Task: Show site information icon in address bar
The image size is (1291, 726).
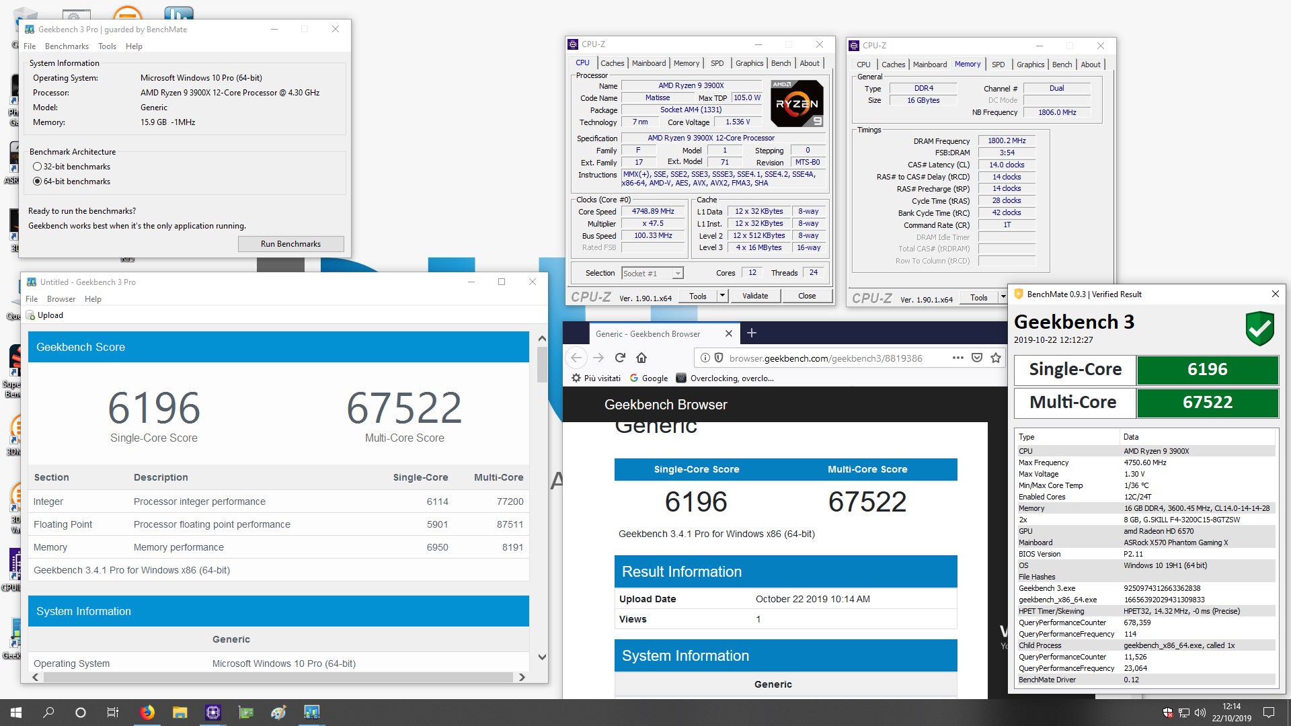Action: pyautogui.click(x=705, y=358)
